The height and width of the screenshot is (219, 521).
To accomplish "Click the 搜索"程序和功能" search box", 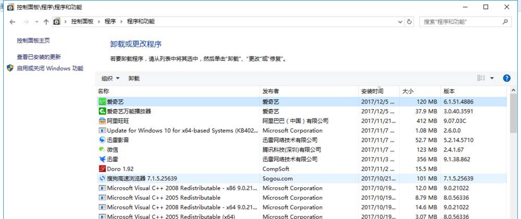I will (461, 22).
